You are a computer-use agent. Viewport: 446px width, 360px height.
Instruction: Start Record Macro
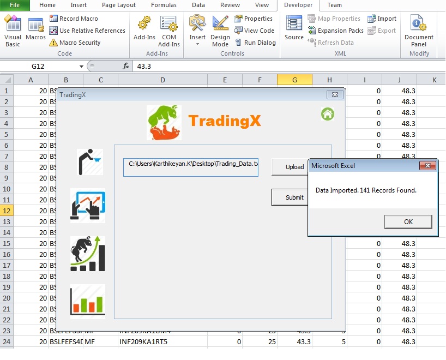pyautogui.click(x=74, y=19)
